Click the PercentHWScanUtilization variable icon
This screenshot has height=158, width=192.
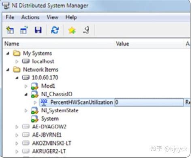click(x=44, y=102)
